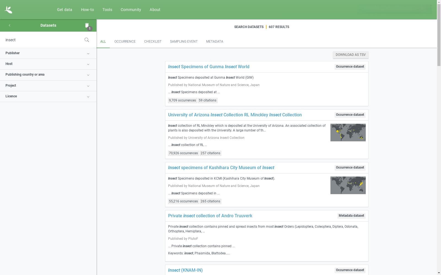Switch to the OCCURRENCE tab
Image resolution: width=441 pixels, height=275 pixels.
click(x=125, y=42)
